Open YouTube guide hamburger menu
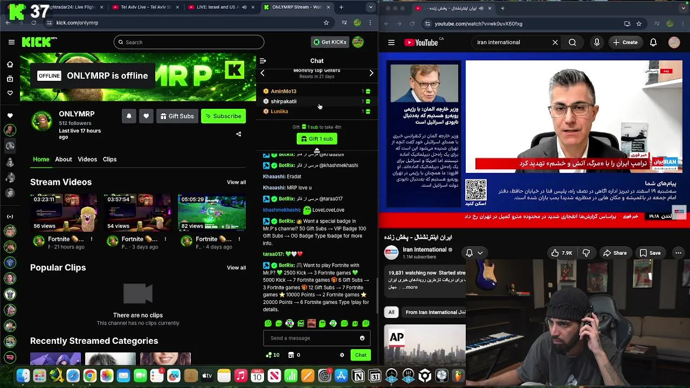The image size is (690, 388). pos(391,42)
